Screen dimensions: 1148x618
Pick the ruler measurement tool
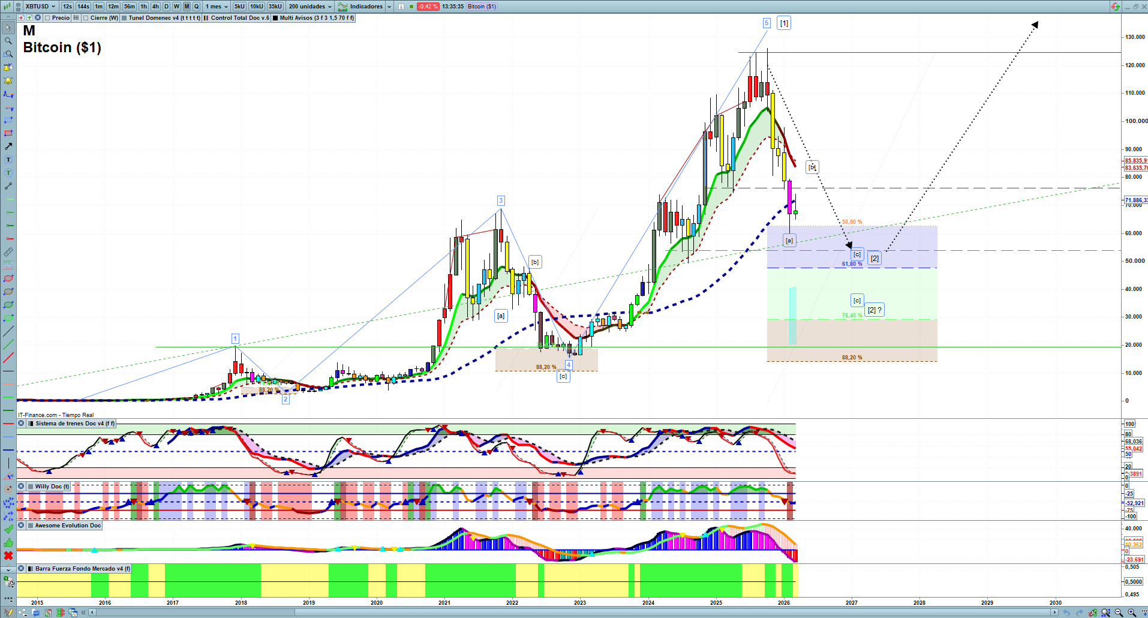click(8, 252)
